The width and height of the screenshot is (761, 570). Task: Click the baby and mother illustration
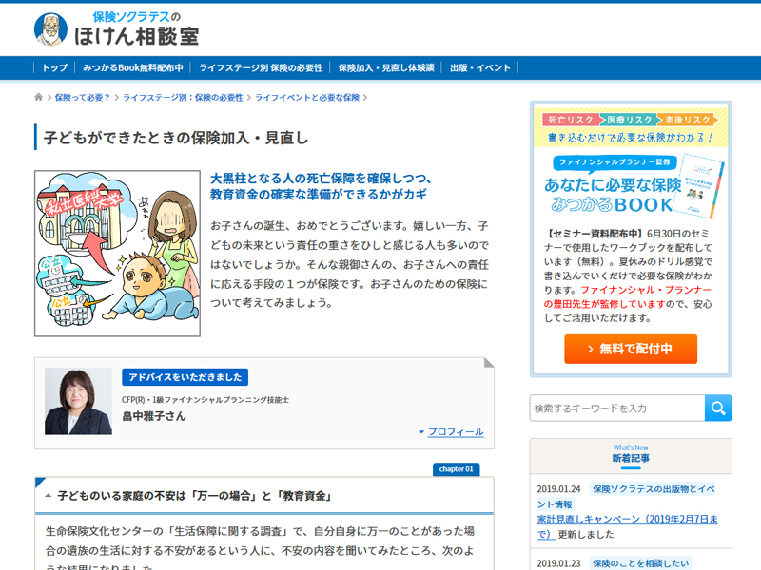click(117, 254)
